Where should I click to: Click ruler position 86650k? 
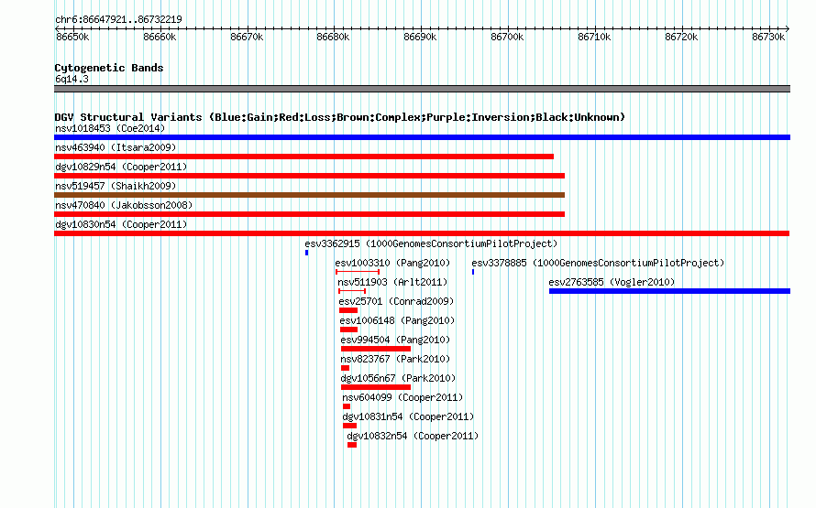point(72,37)
